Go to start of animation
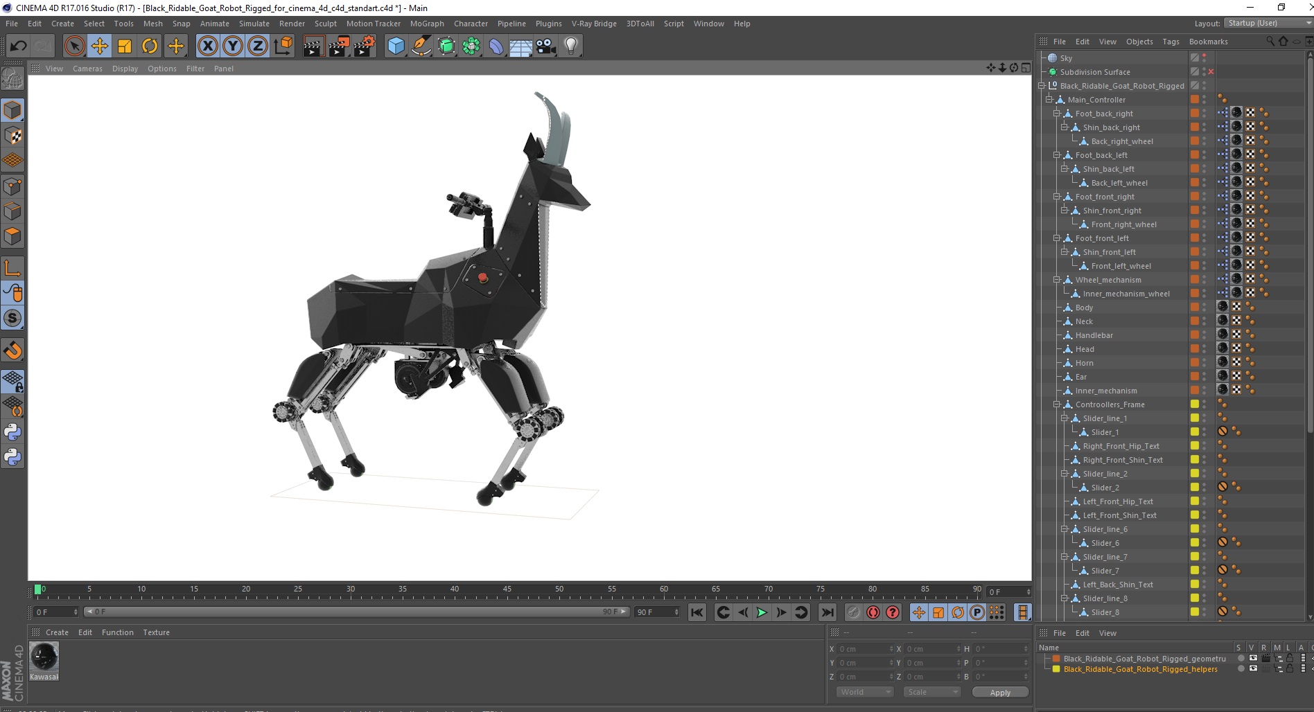 [697, 612]
